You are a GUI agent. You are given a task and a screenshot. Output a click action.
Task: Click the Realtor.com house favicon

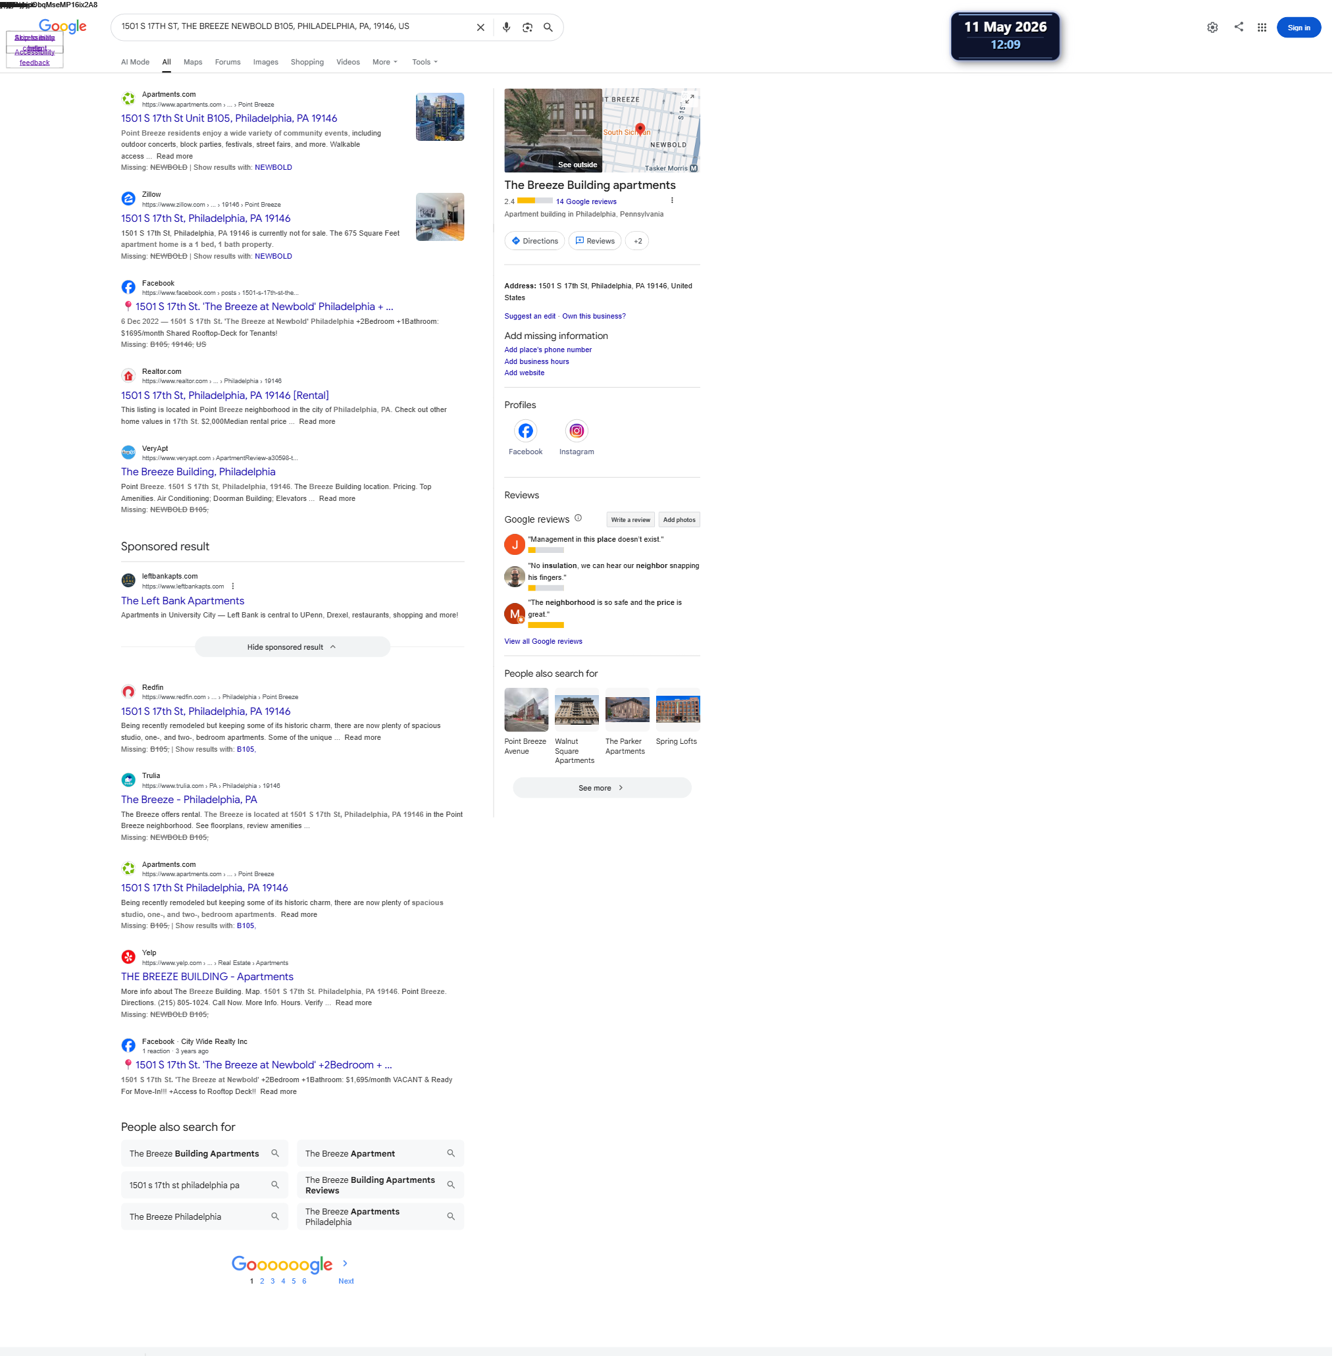tap(128, 375)
